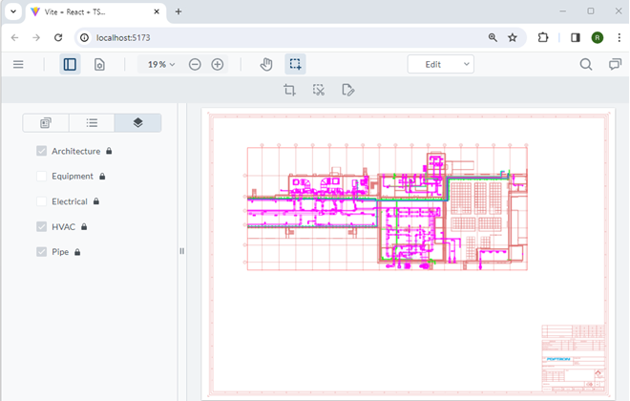630x401 pixels.
Task: Expand the Edit mode dropdown
Action: (x=440, y=64)
